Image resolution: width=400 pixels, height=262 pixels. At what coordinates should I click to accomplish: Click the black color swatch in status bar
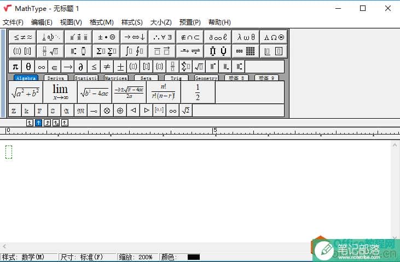click(x=194, y=257)
